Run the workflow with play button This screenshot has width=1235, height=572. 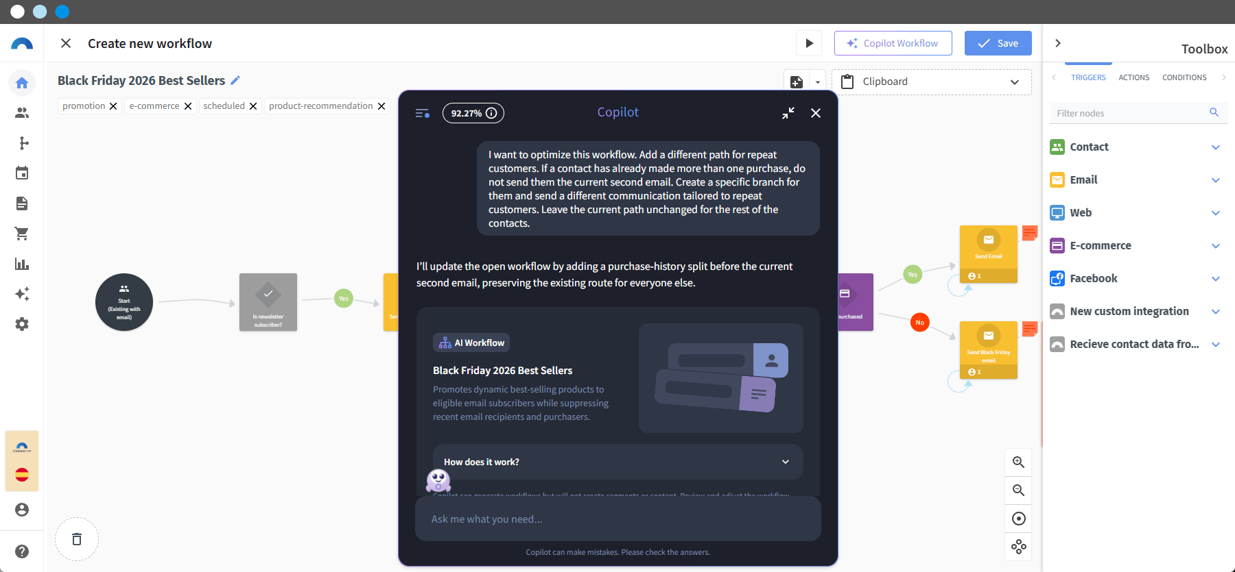[x=810, y=43]
